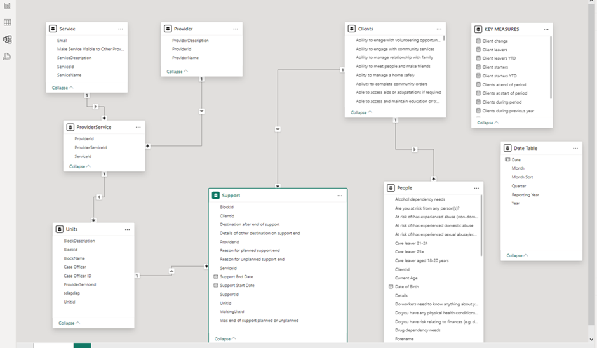
Task: Select the Date of Birth calendar icon
Action: 391,286
